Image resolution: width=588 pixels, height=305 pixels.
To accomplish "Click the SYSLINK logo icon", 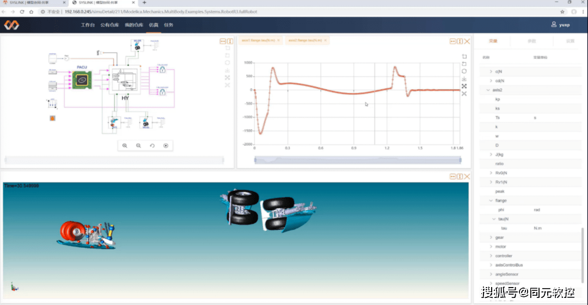I will tap(11, 25).
